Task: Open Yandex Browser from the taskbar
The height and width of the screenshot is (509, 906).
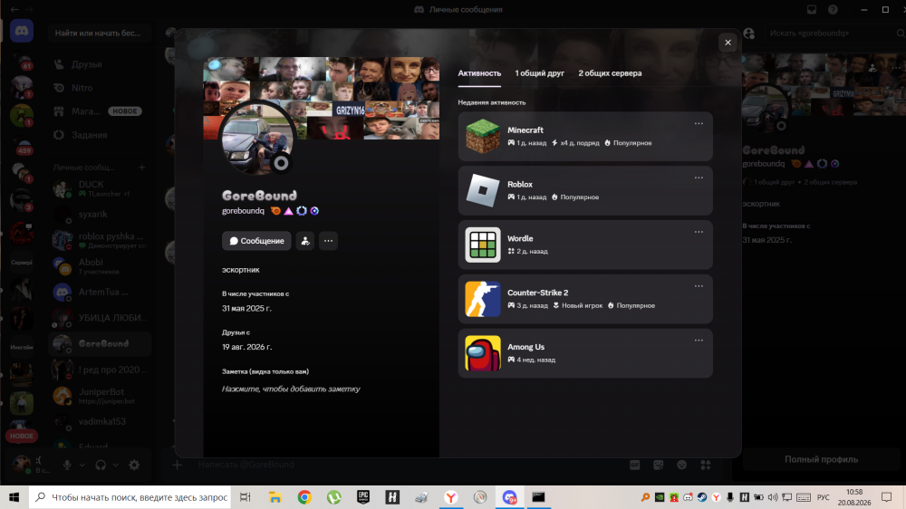Action: pyautogui.click(x=450, y=497)
